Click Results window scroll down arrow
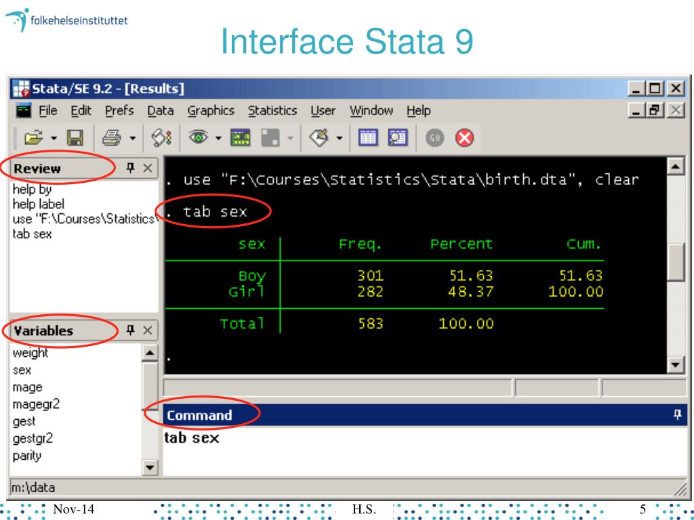The image size is (694, 520). [676, 365]
